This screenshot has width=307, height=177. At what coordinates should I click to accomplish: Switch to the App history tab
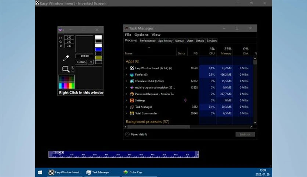(165, 41)
